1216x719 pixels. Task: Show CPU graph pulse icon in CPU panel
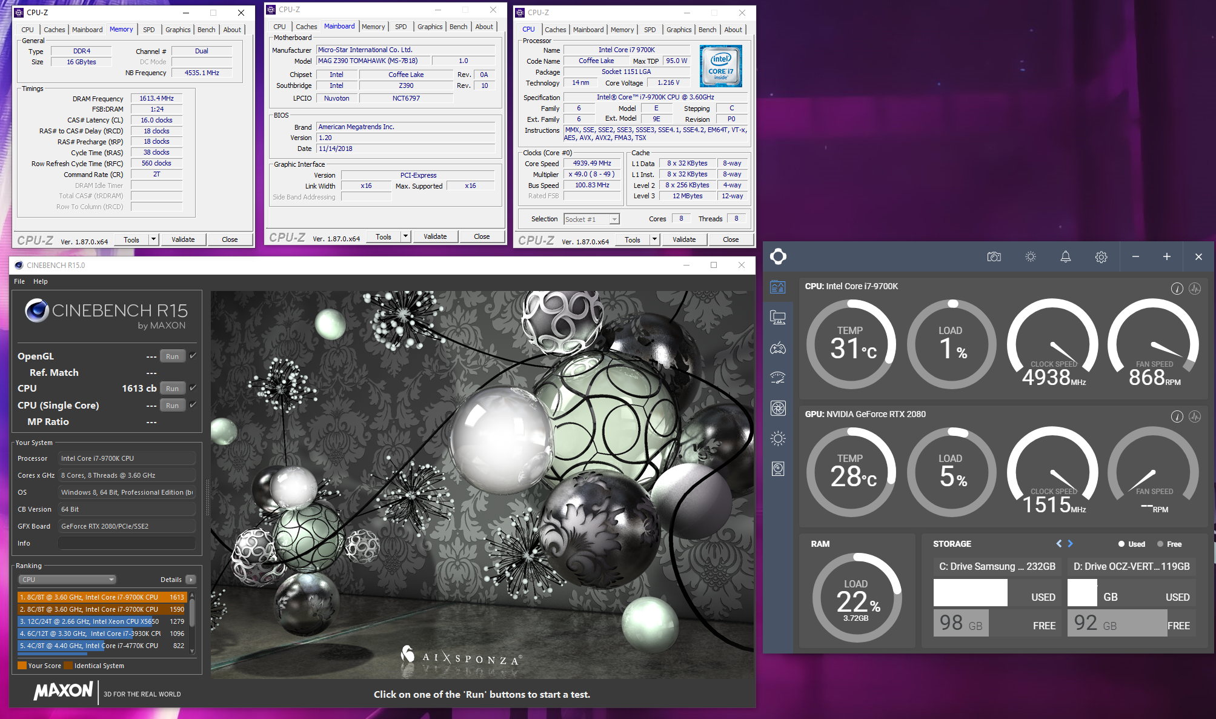(x=1195, y=289)
